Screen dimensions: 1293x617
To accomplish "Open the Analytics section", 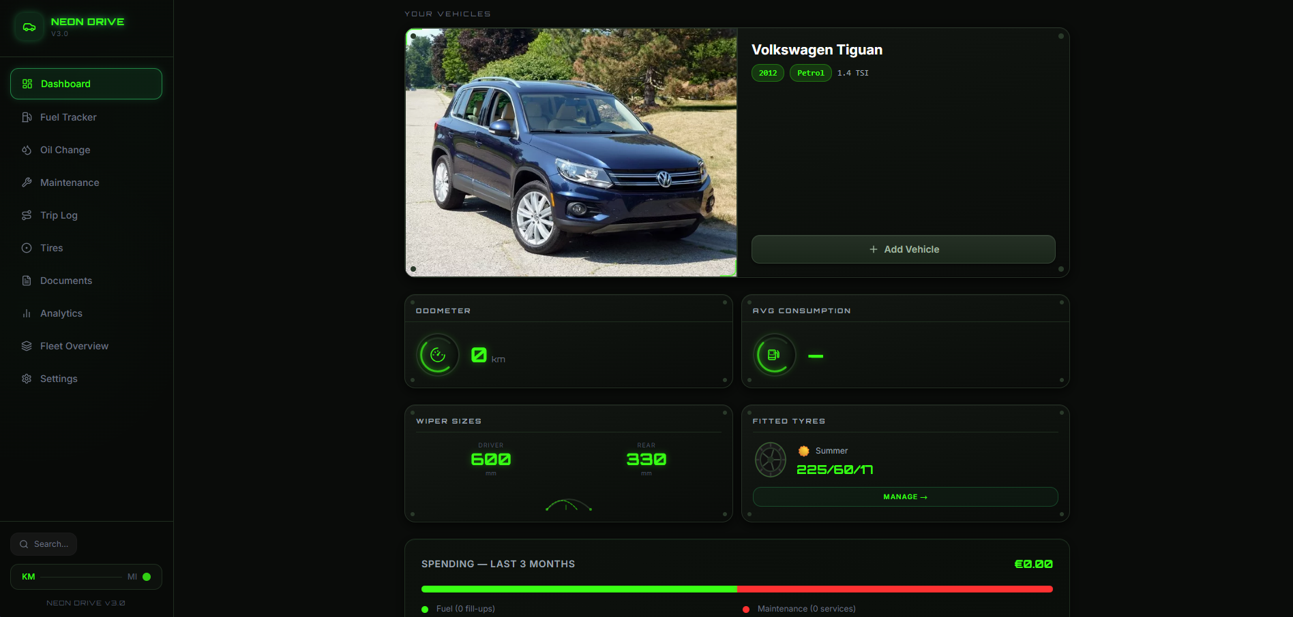I will coord(86,313).
